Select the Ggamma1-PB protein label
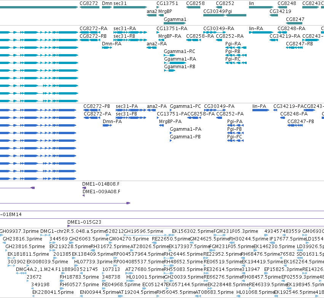 (x=185, y=137)
